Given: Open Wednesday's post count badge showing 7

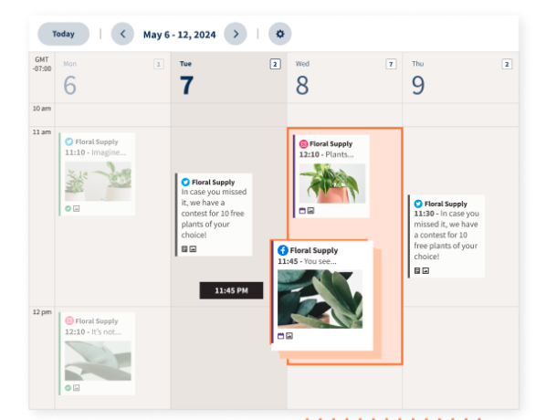Looking at the screenshot, I should 391,64.
